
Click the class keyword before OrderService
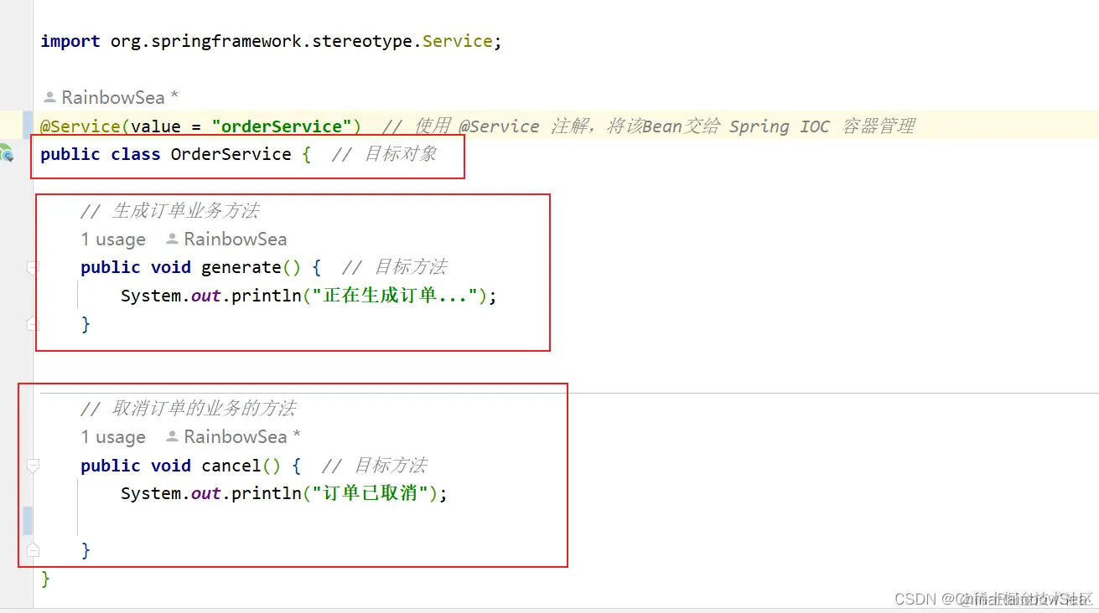(x=136, y=154)
